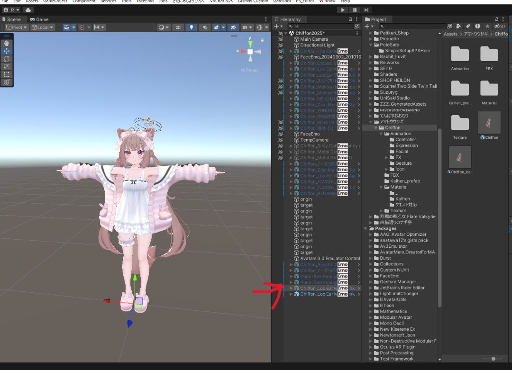
Task: Select the Hand view tool
Action: pos(7,43)
